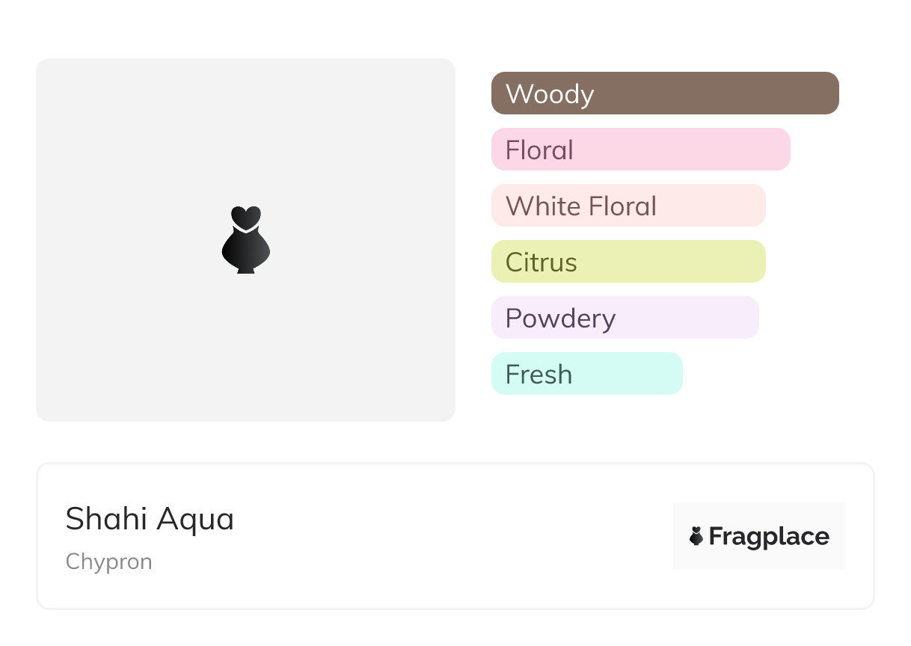This screenshot has height=646, width=911.
Task: Click the "Citrus" label text
Action: point(542,262)
